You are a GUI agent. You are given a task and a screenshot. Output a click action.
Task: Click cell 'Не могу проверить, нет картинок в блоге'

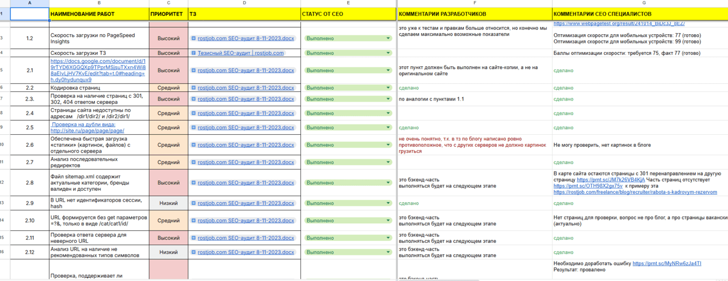[x=640, y=145]
